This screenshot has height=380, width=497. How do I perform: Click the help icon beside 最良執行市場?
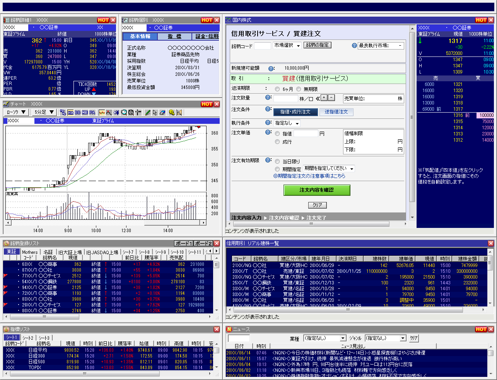click(354, 46)
